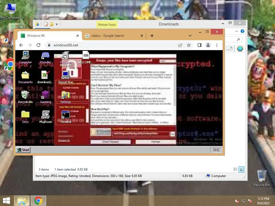Click Computer in Downloads status bar
Image resolution: width=275 pixels, height=206 pixels.
[x=216, y=176]
